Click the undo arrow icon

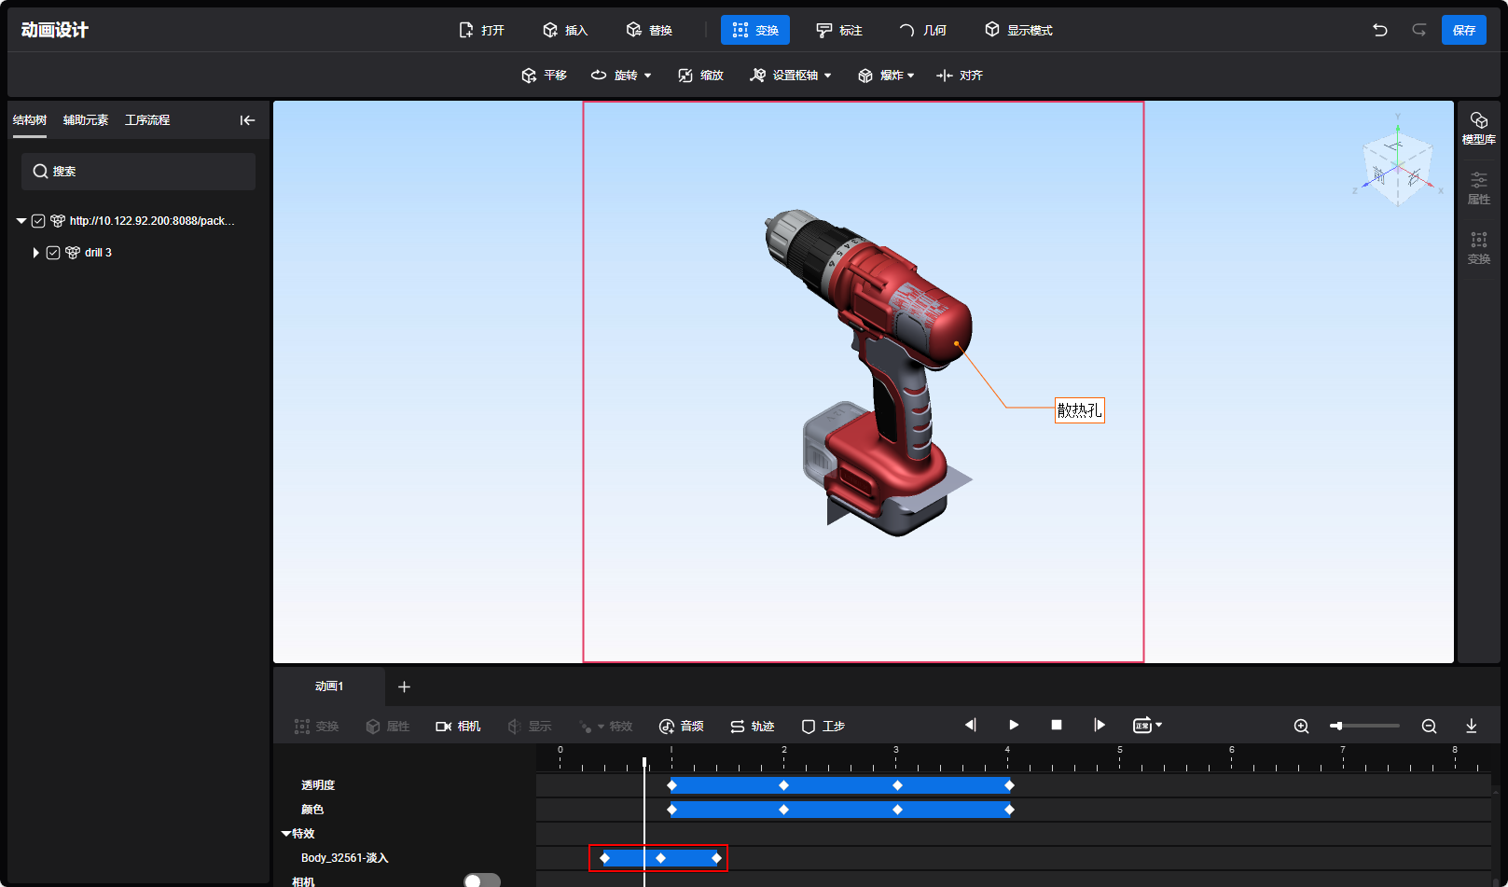tap(1380, 30)
